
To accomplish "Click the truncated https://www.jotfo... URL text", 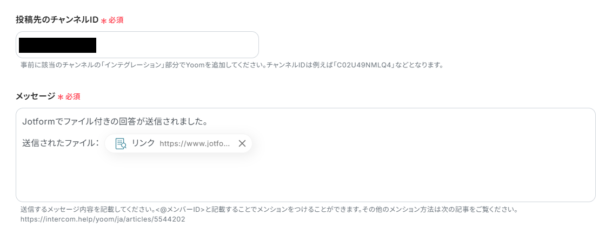I will pyautogui.click(x=195, y=143).
